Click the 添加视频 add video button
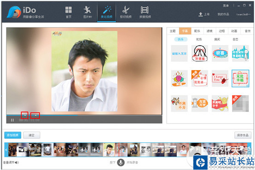Screen dimensions: 255x170 pos(13,135)
